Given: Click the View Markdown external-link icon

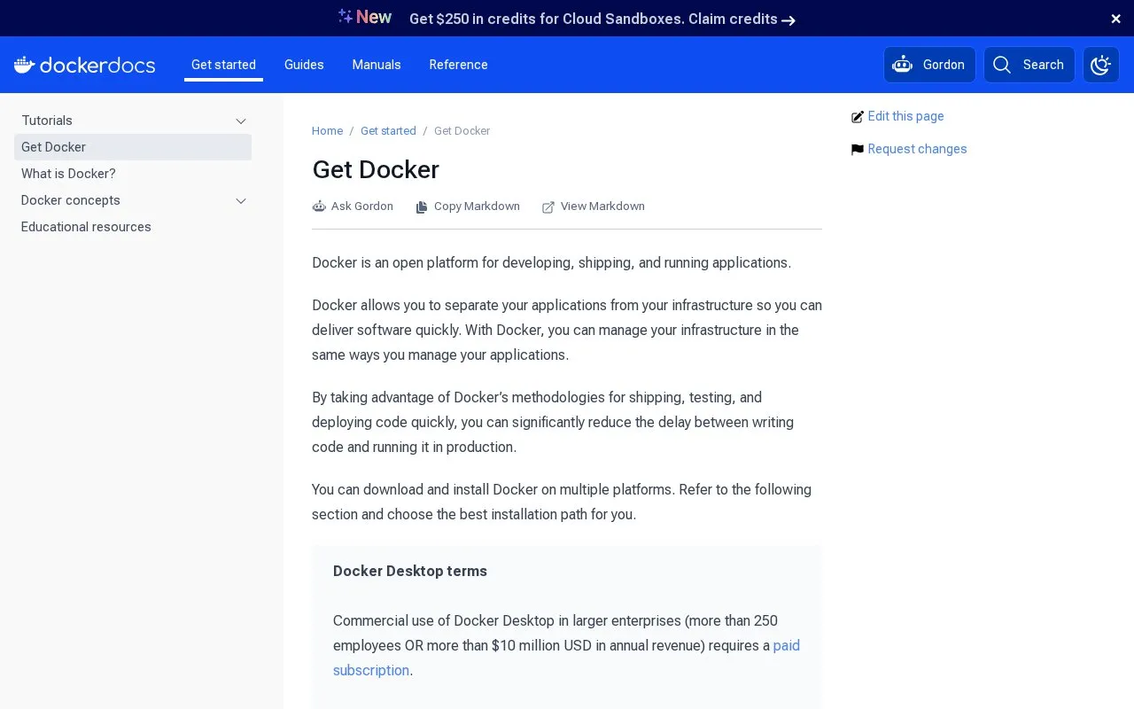Looking at the screenshot, I should coord(548,206).
